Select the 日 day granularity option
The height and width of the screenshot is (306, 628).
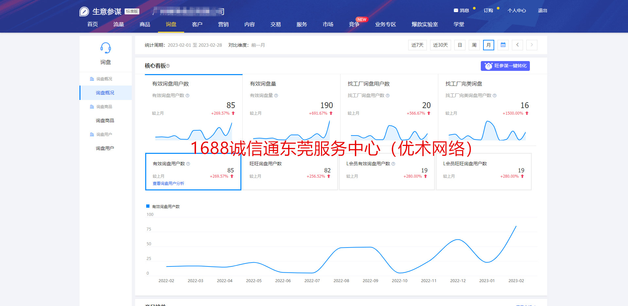[460, 45]
